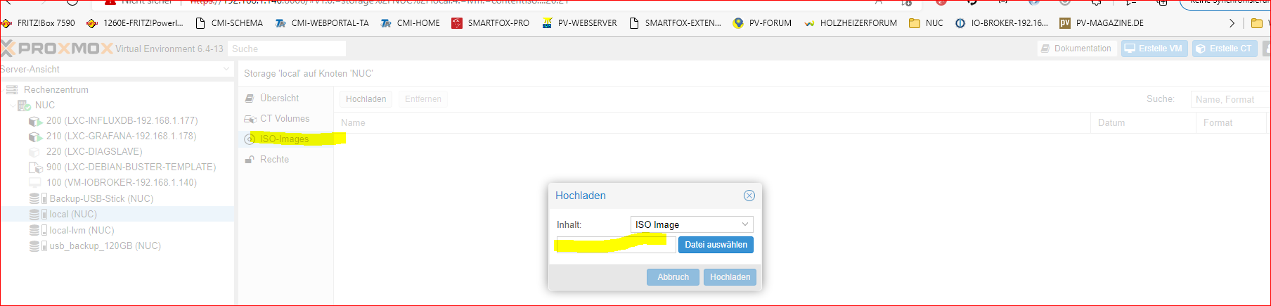Open the ISO-Images tab

pyautogui.click(x=285, y=139)
